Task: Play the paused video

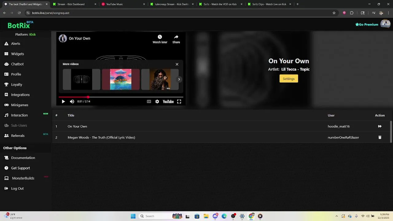Action: click(x=63, y=102)
